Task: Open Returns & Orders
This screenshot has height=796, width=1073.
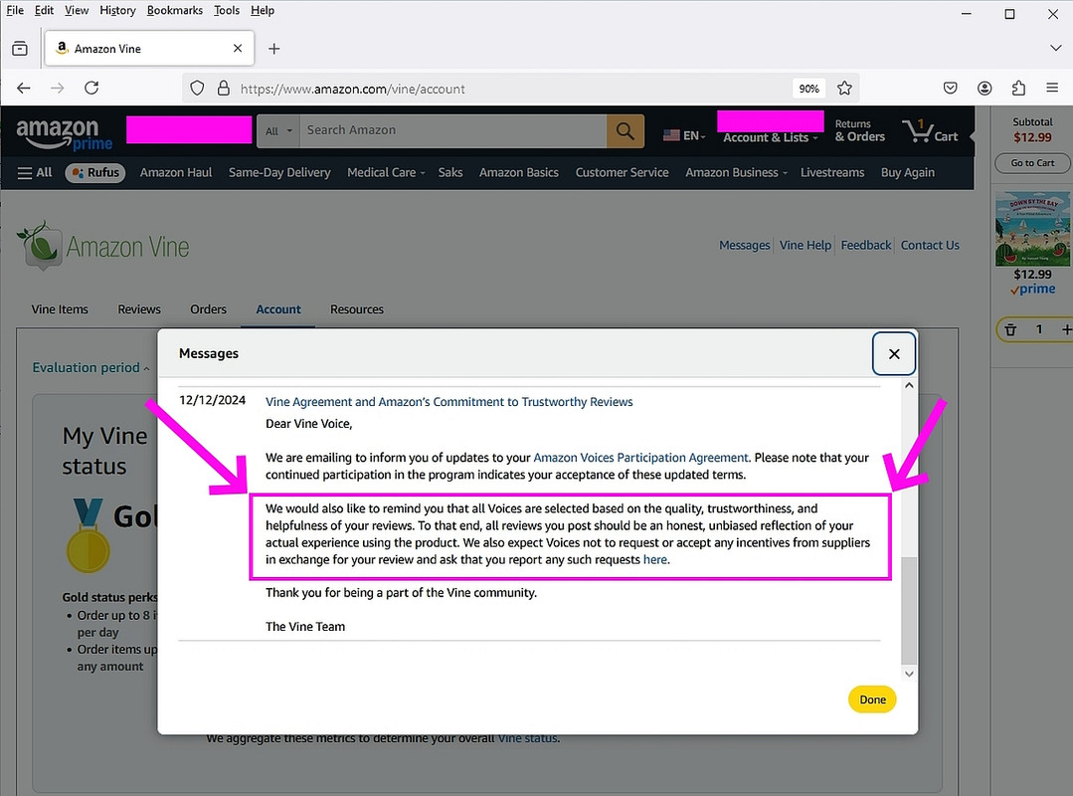Action: tap(859, 130)
